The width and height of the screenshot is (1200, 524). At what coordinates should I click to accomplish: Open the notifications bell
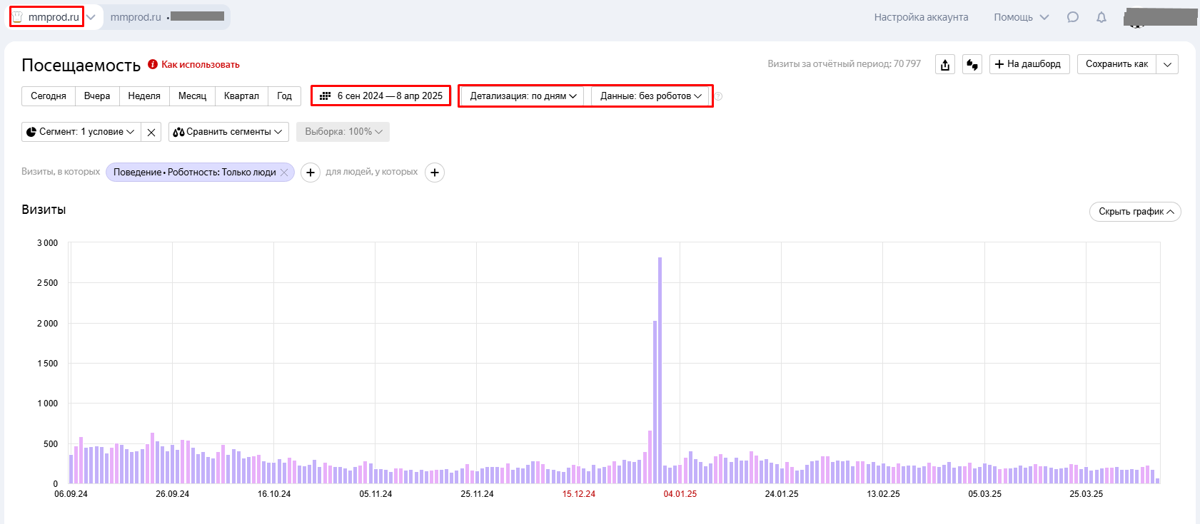[x=1101, y=17]
